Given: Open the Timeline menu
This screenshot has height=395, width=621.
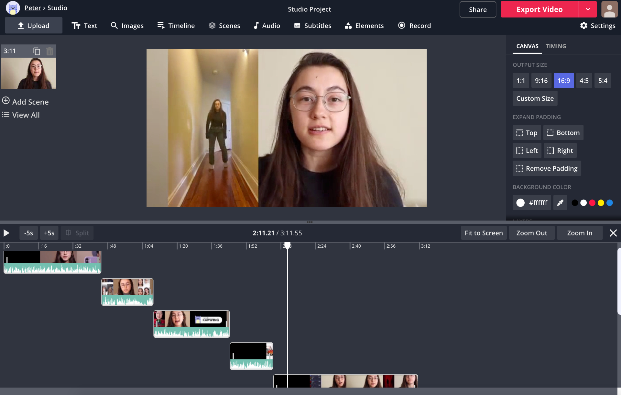Looking at the screenshot, I should pyautogui.click(x=176, y=26).
